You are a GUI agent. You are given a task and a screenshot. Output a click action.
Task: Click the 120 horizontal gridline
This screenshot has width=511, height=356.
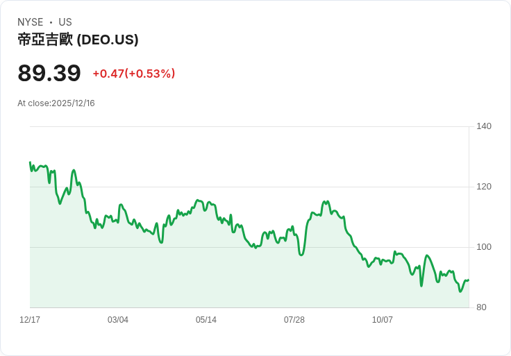[249, 187]
